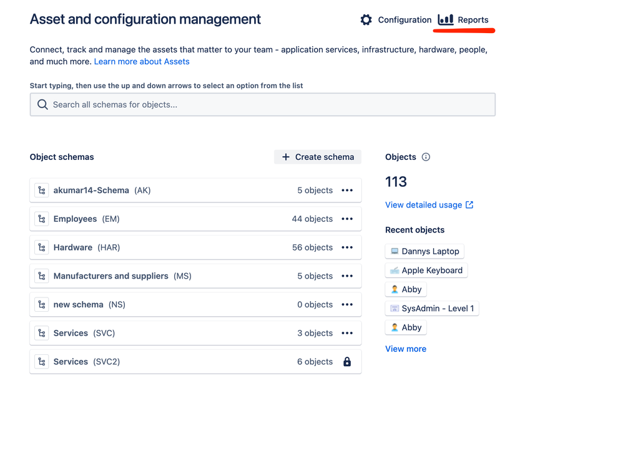Click schema icon for akumar14-Schema row
623x453 pixels.
(42, 191)
